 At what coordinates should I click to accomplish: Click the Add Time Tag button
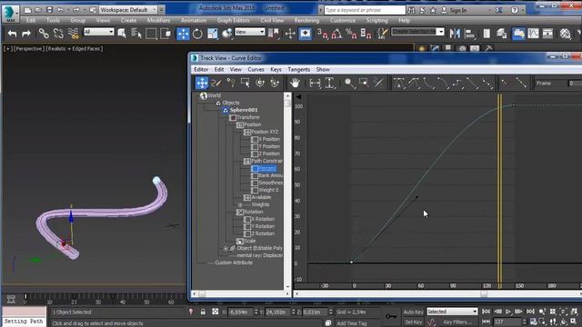coord(352,323)
